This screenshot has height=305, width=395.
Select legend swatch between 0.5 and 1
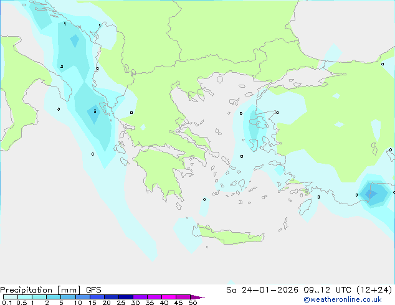point(25,297)
